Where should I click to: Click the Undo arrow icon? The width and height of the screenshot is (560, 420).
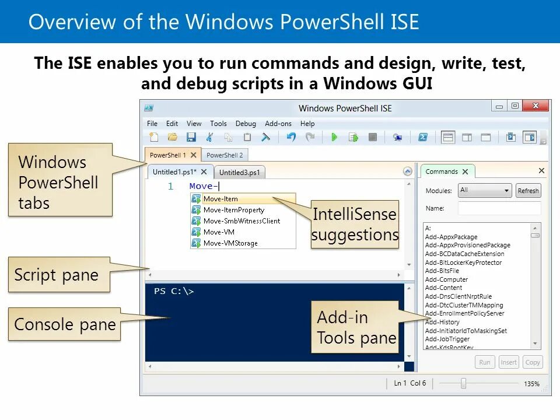click(292, 137)
